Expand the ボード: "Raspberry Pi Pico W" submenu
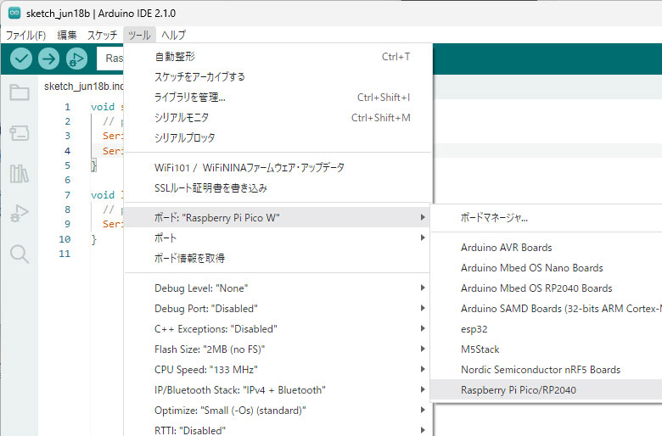Screen dimensions: 662x436 [x=278, y=217]
